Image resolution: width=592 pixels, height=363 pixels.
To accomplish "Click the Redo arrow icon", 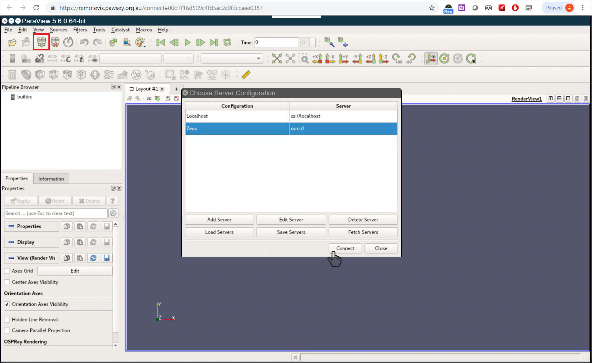I will pyautogui.click(x=97, y=42).
